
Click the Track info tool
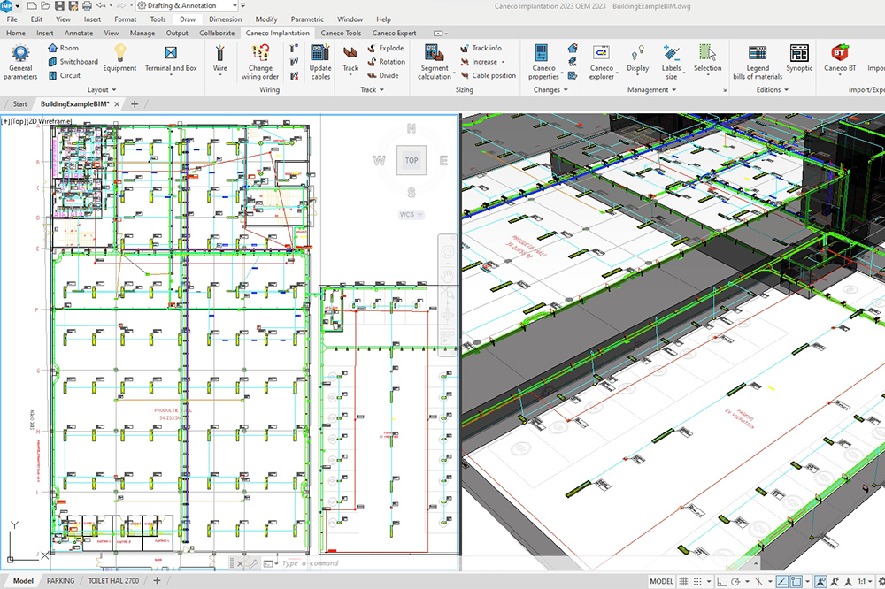pos(481,48)
